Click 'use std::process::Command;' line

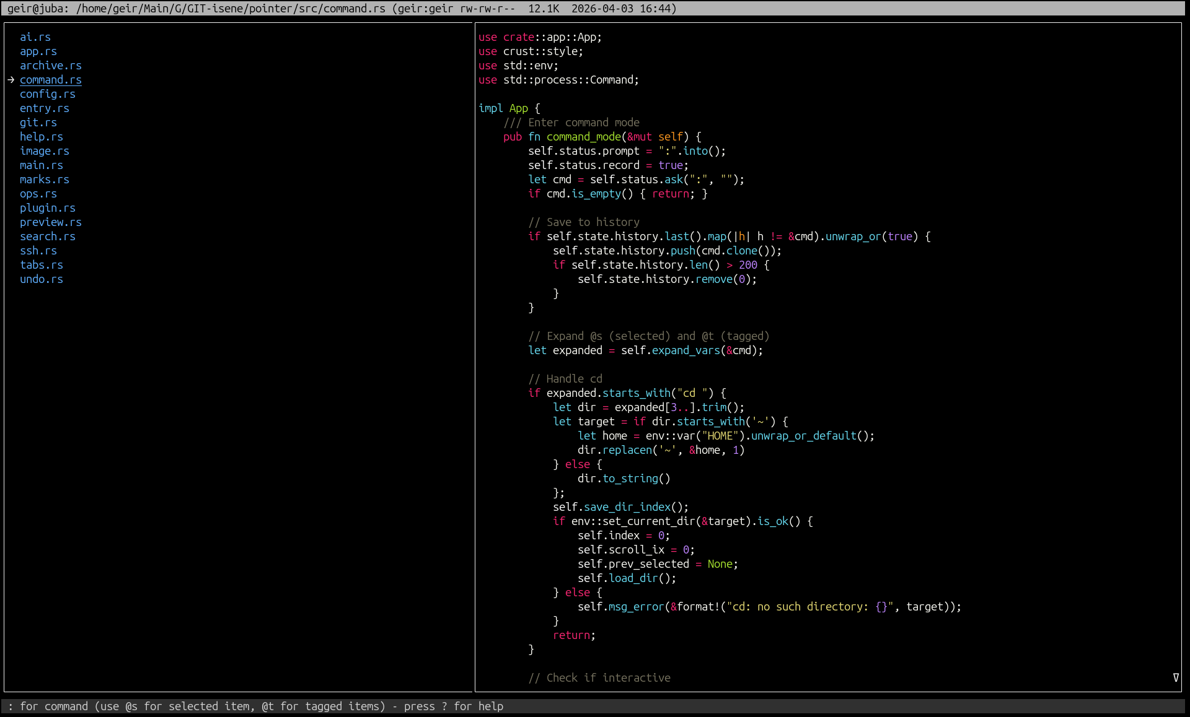point(559,80)
